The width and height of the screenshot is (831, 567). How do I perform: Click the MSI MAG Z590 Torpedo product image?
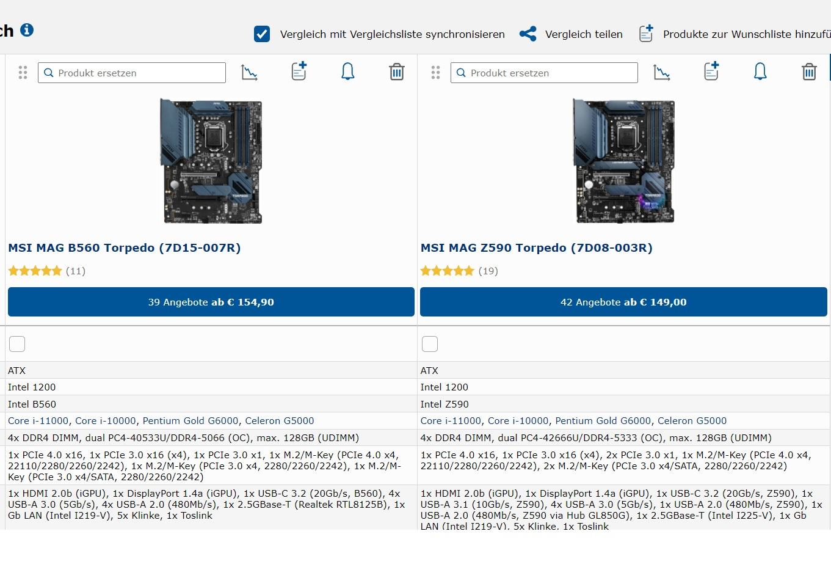pos(623,161)
